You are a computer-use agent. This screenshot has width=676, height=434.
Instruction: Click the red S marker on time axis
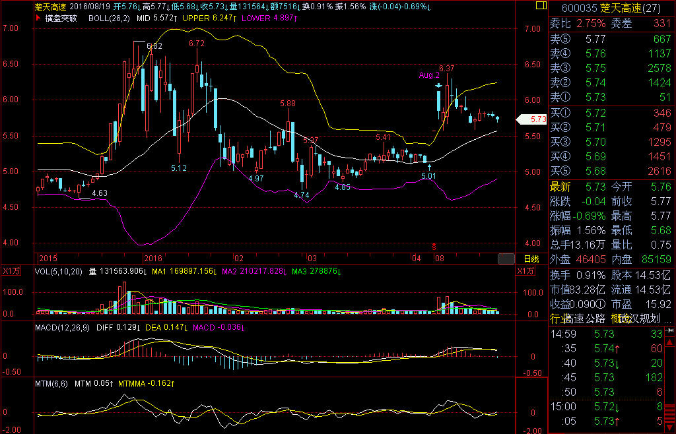[434, 247]
